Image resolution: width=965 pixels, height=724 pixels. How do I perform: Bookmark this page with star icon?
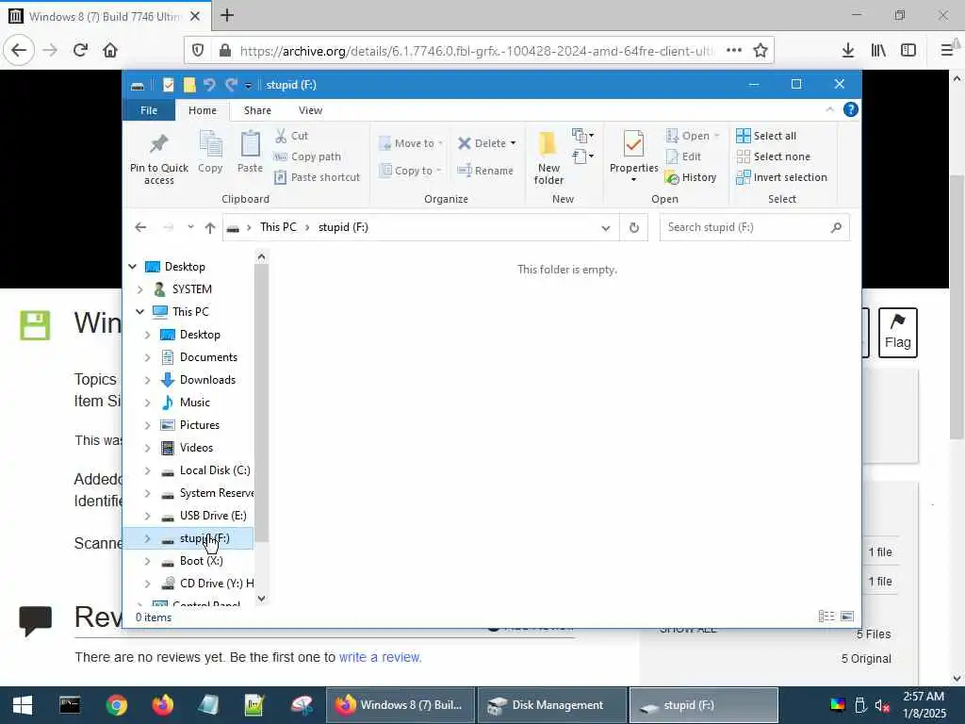coord(761,51)
